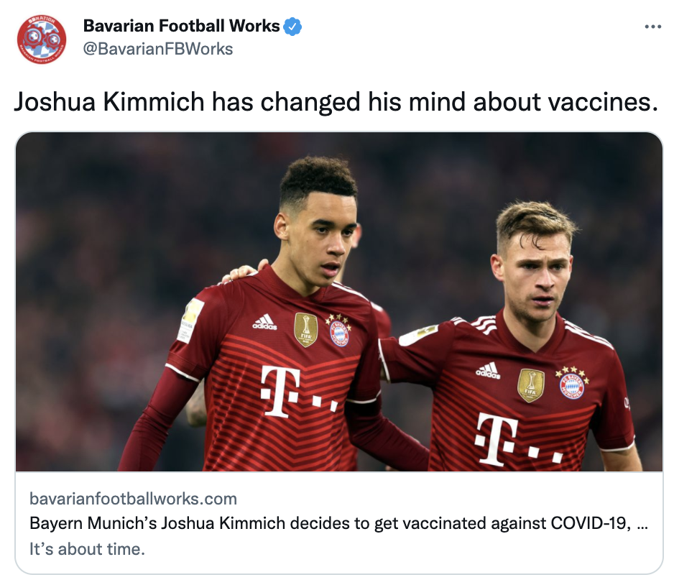Image resolution: width=674 pixels, height=585 pixels.
Task: Open the three-dot more options menu
Action: (x=653, y=27)
